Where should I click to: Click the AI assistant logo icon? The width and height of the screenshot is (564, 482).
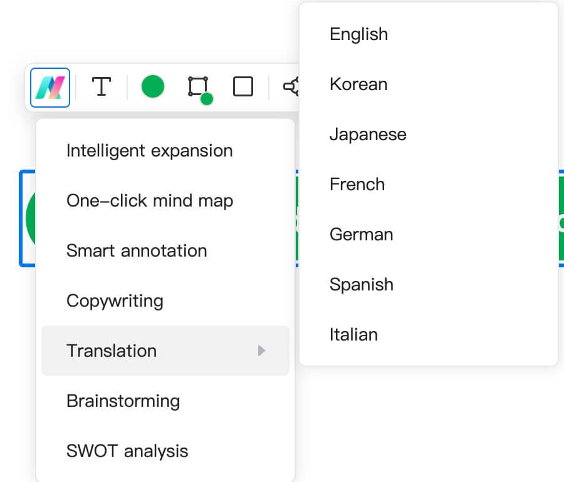50,87
